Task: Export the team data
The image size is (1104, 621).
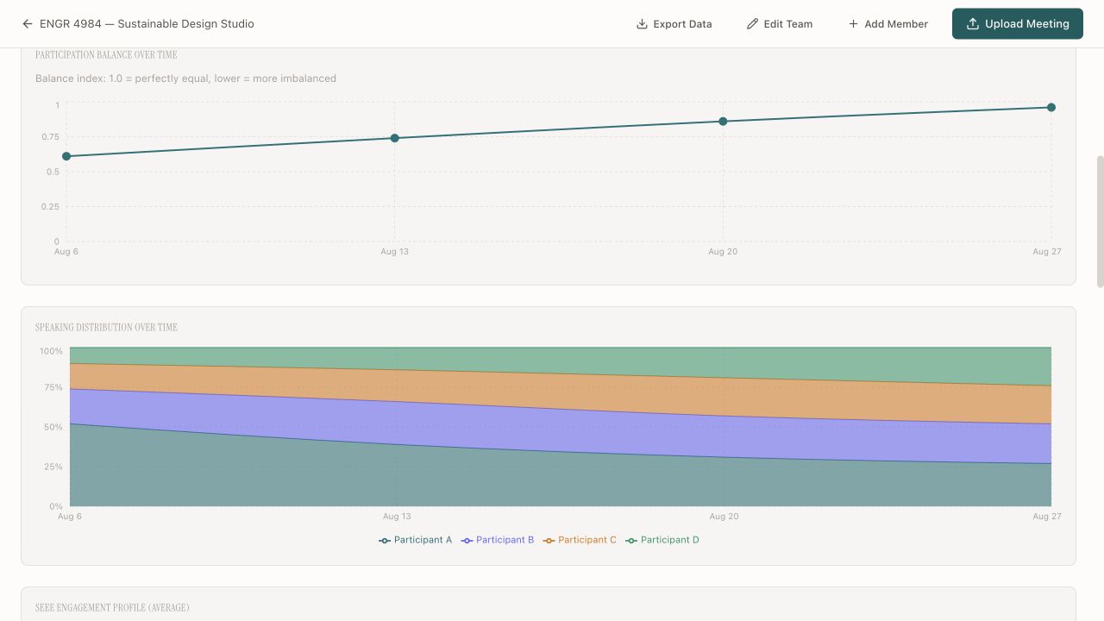Action: point(674,24)
